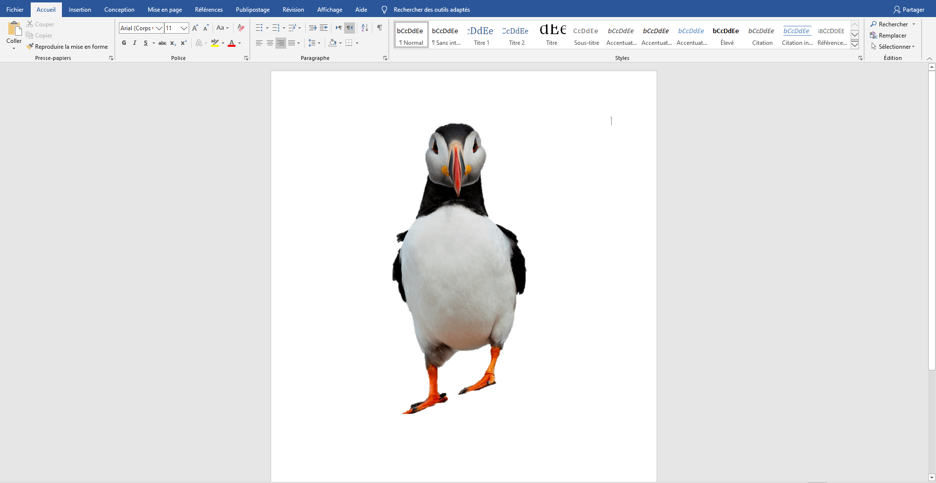This screenshot has width=936, height=483.
Task: Apply yellow text highlight color
Action: 215,43
